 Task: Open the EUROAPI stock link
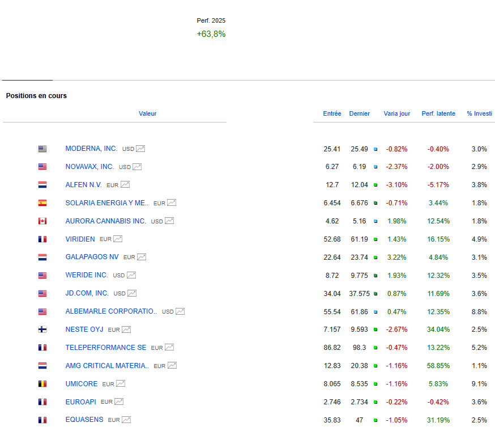(x=81, y=402)
